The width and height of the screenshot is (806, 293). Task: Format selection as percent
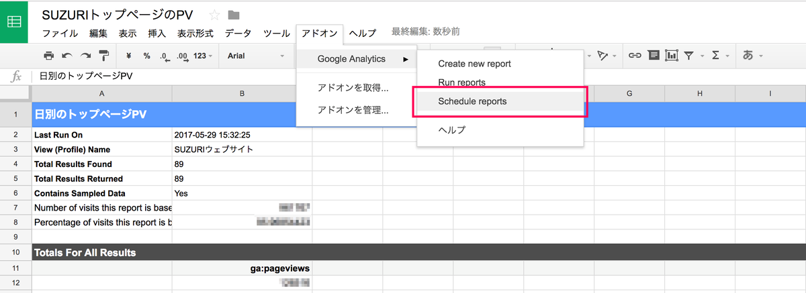tap(146, 56)
